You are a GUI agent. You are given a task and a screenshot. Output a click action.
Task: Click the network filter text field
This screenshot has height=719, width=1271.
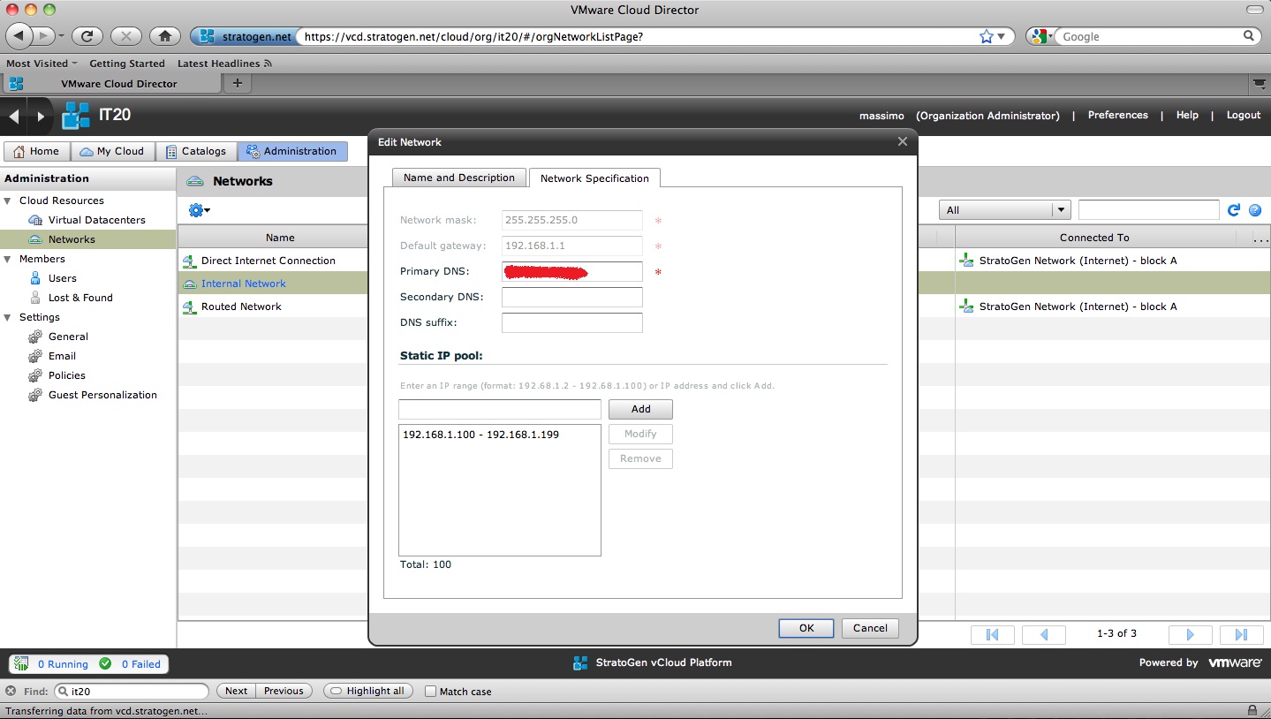(1148, 210)
